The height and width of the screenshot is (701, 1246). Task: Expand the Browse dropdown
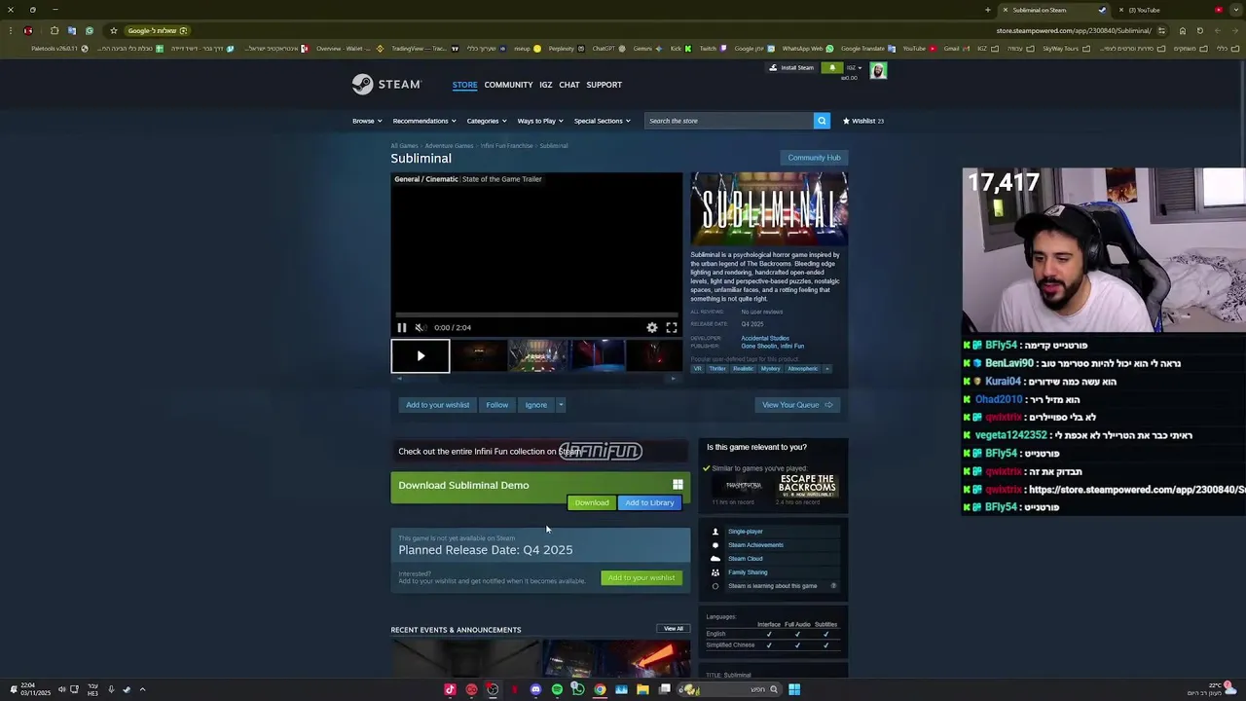[366, 121]
